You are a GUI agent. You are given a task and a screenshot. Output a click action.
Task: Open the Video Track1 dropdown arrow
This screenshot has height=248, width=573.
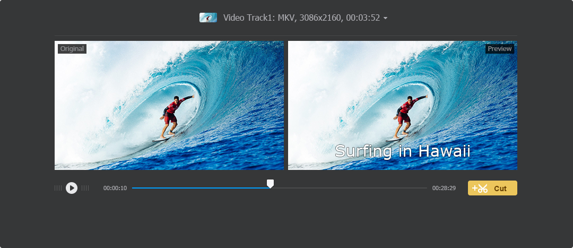click(x=386, y=18)
